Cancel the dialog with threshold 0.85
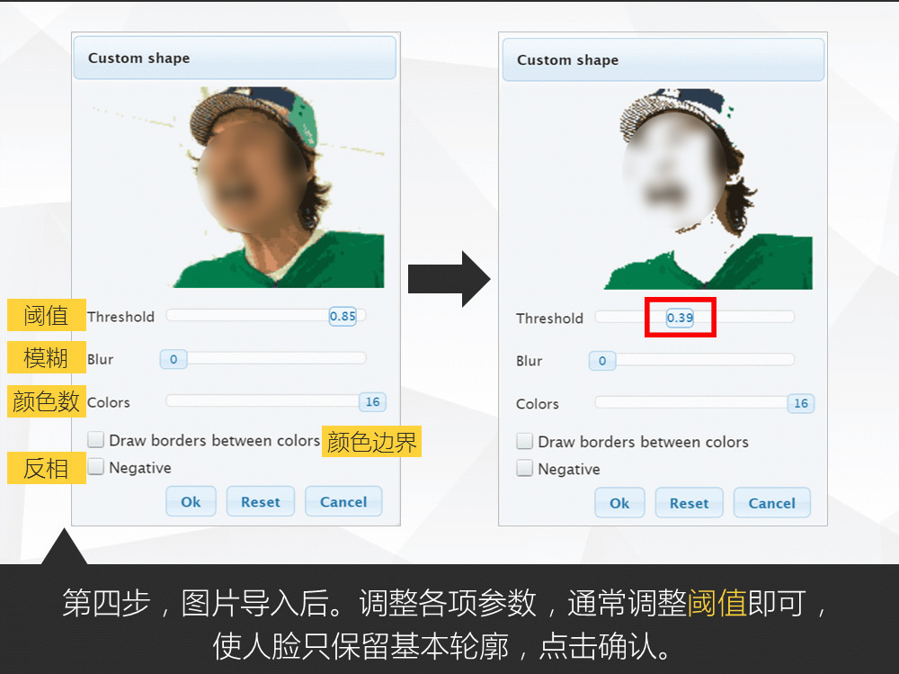The height and width of the screenshot is (674, 899). [343, 502]
